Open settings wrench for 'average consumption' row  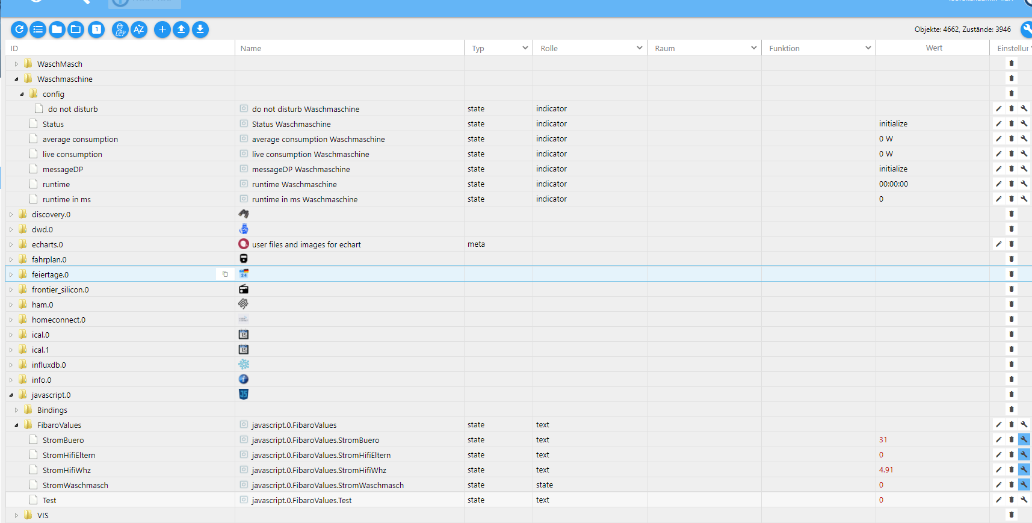1024,139
